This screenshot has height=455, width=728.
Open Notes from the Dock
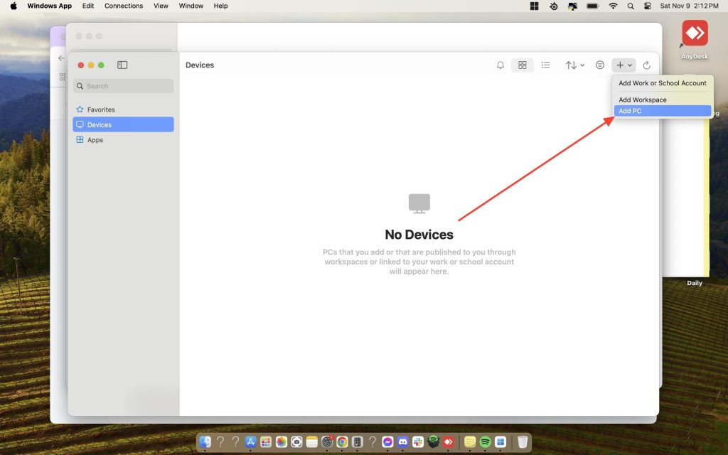(x=311, y=441)
